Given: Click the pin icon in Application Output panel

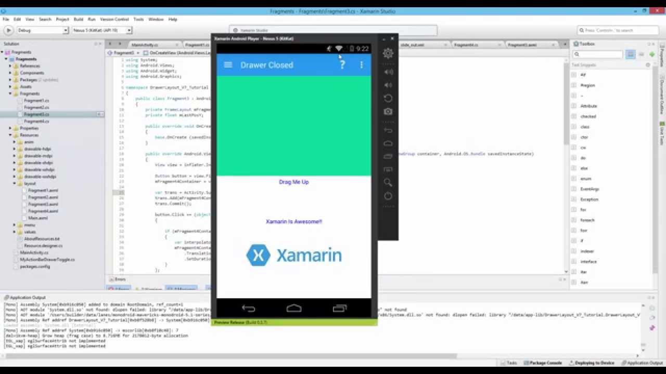Looking at the screenshot, I should point(652,328).
